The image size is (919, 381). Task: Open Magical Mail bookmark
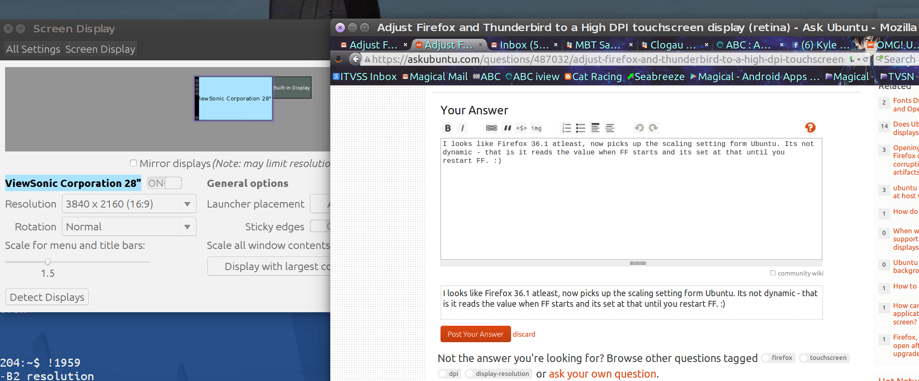click(435, 77)
